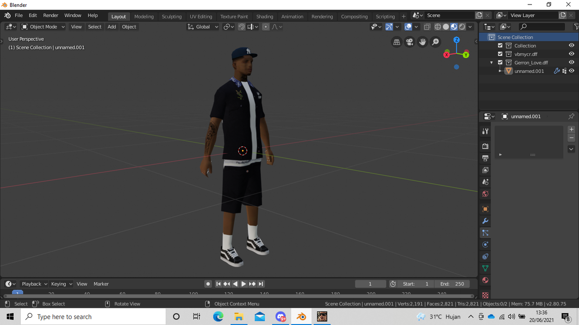Image resolution: width=579 pixels, height=325 pixels.
Task: Collapse the Gerron_Love.dff tree row
Action: coord(492,63)
